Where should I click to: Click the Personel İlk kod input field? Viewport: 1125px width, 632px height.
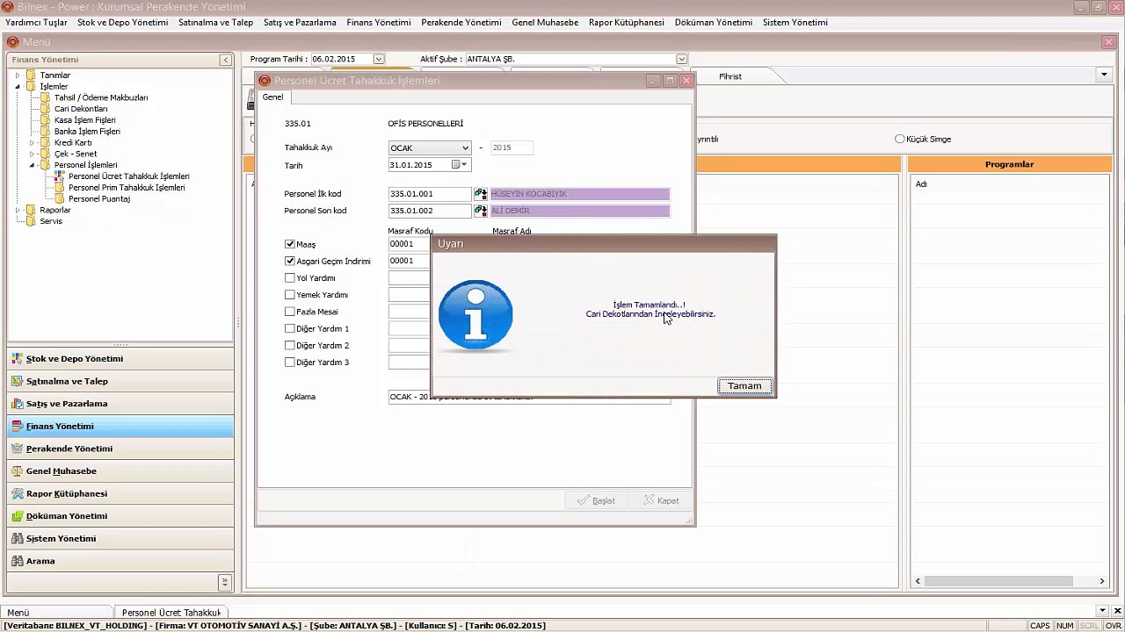point(430,194)
